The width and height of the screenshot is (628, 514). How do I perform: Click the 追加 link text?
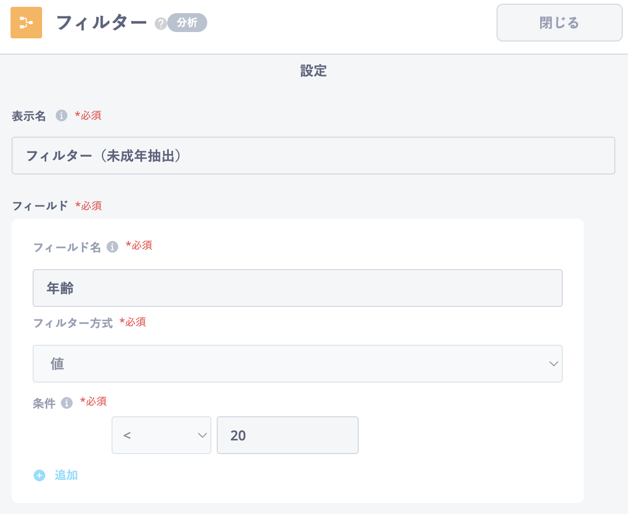(66, 476)
